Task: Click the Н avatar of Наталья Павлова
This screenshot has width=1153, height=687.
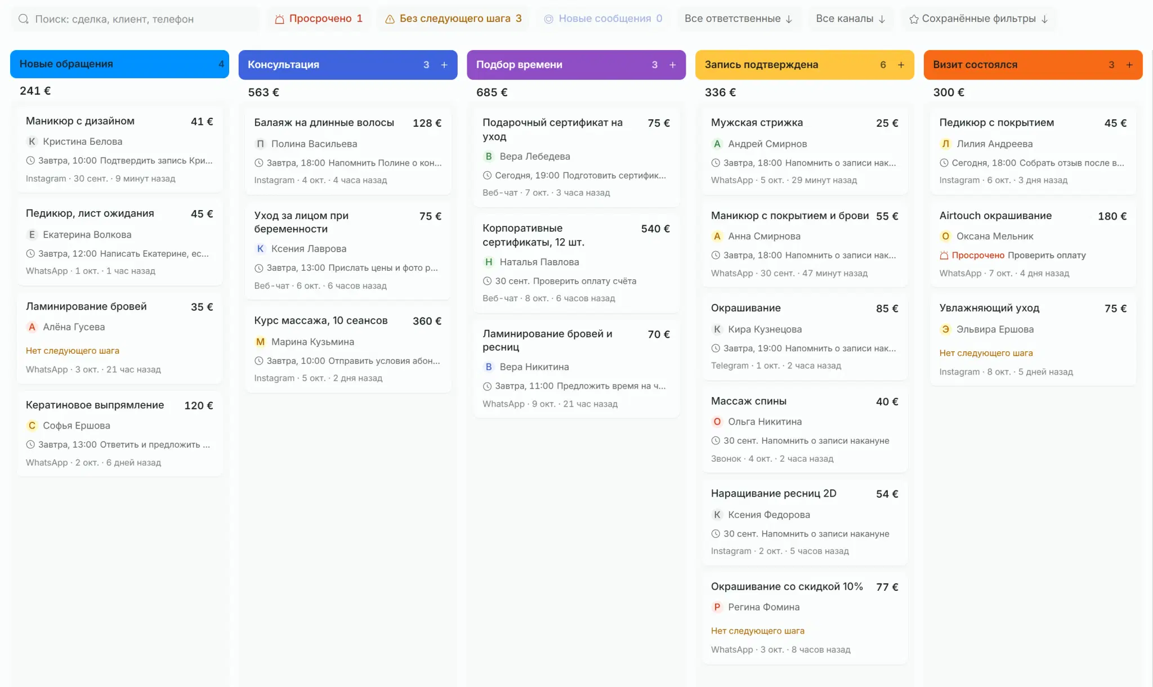Action: (489, 262)
